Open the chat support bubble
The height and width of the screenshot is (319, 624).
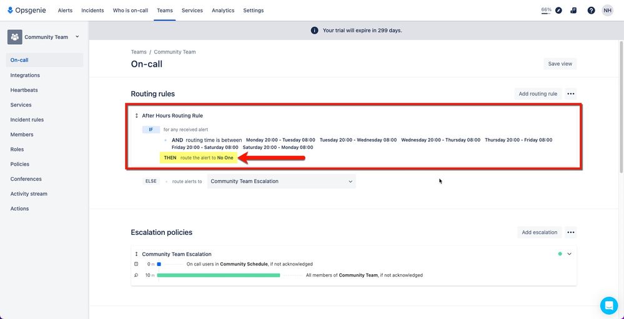point(609,305)
